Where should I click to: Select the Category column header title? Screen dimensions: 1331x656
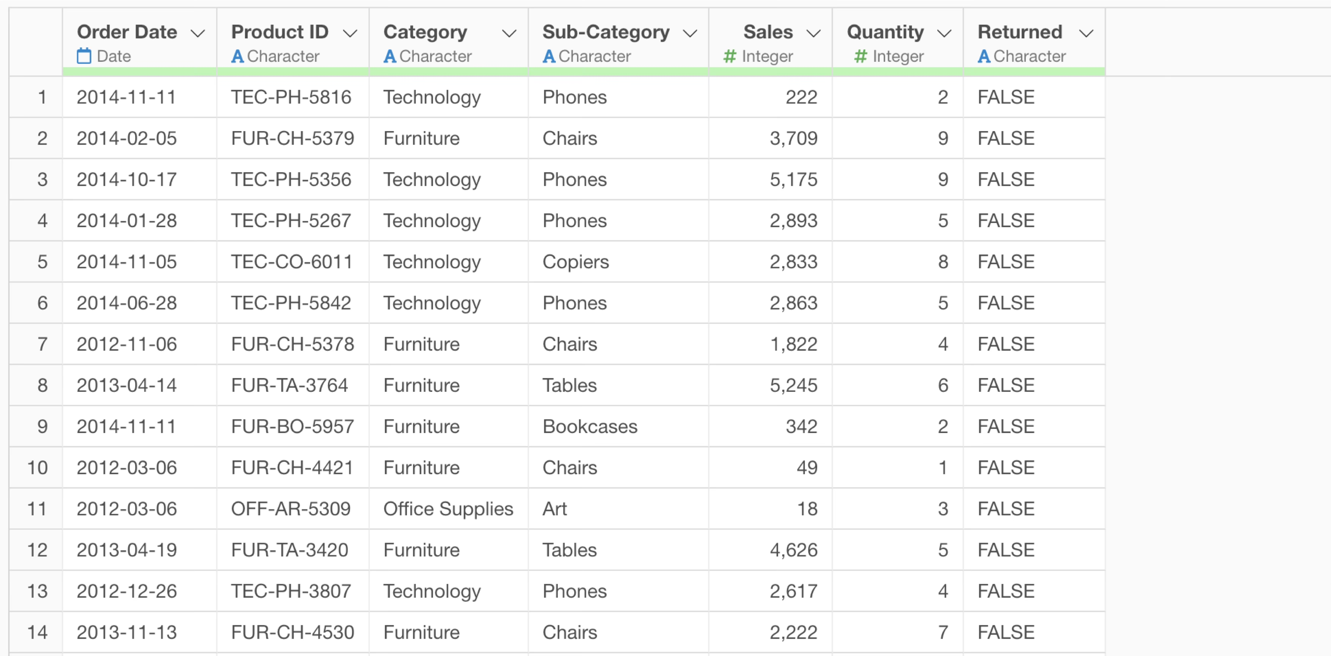pos(425,33)
